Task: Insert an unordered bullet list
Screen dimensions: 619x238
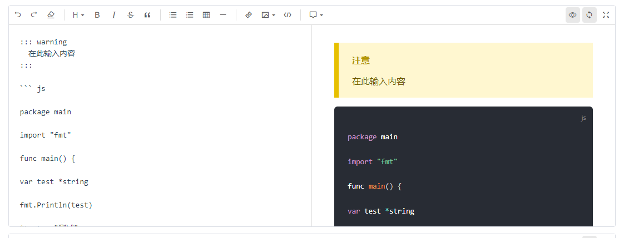Action: [173, 15]
